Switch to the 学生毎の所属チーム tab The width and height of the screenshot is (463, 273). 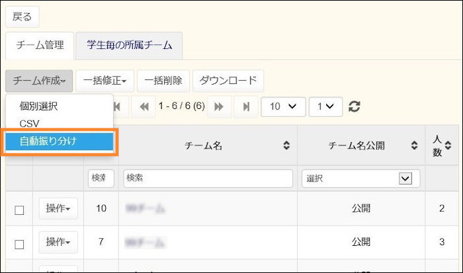tap(129, 46)
